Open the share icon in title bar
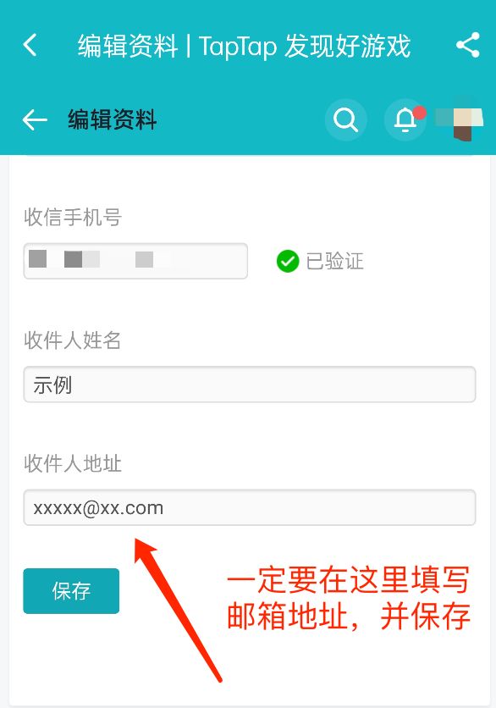Image resolution: width=496 pixels, height=708 pixels. pos(467,45)
